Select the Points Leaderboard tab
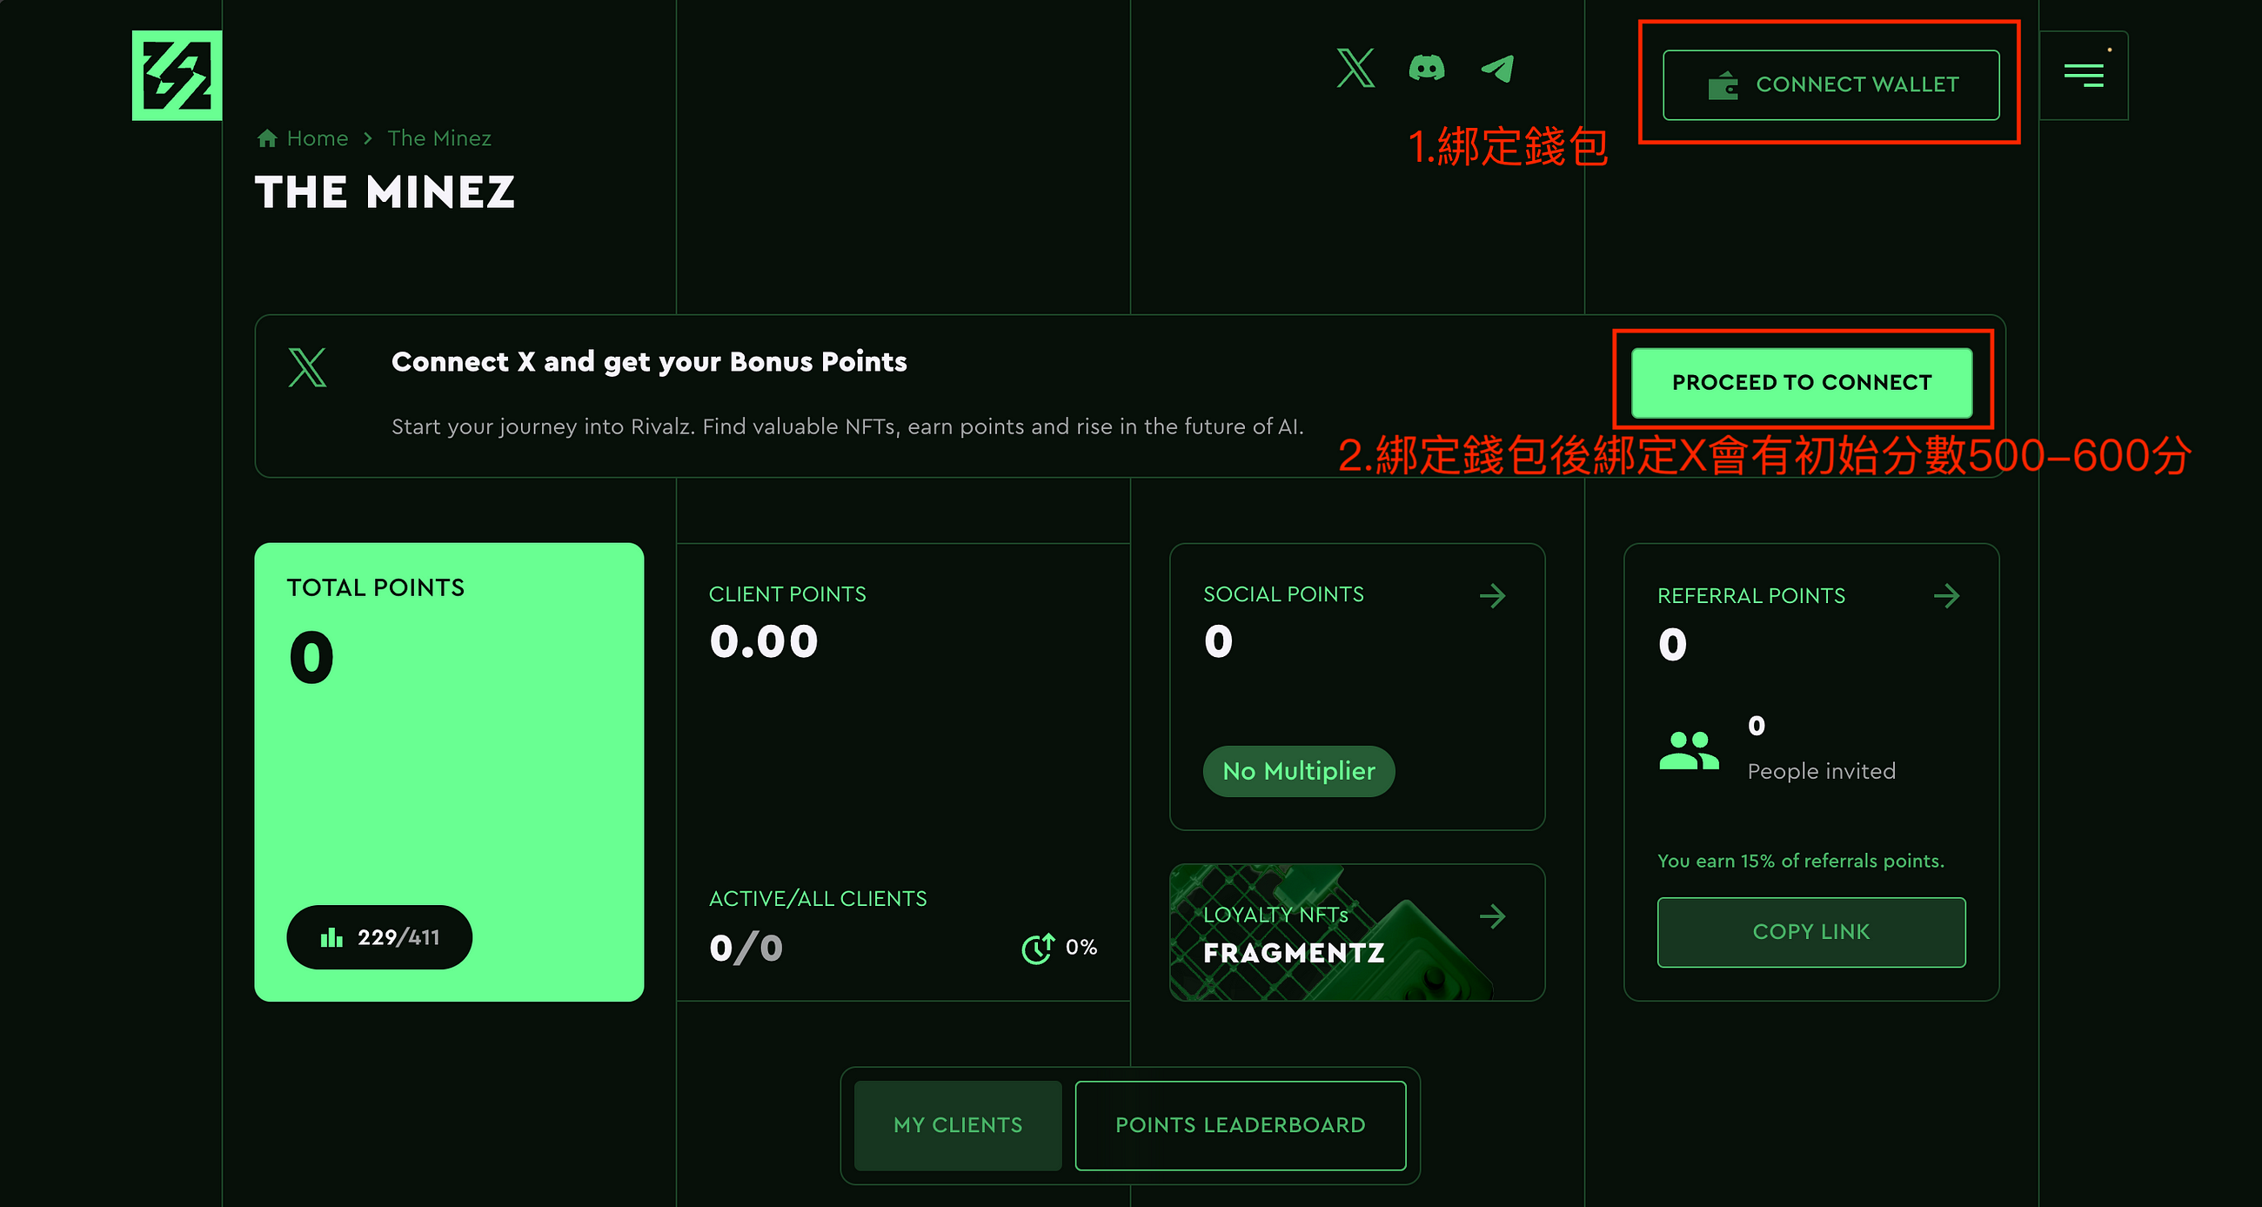The height and width of the screenshot is (1207, 2262). point(1239,1126)
